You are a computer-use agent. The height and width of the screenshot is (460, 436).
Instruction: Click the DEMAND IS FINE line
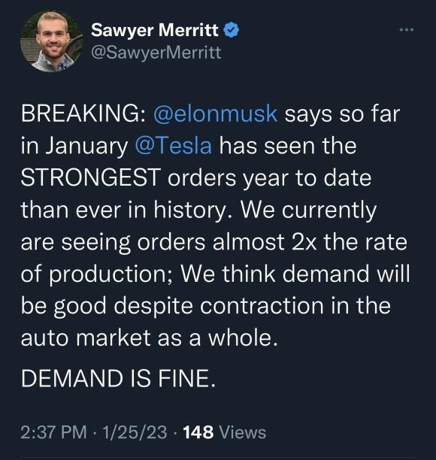[118, 378]
